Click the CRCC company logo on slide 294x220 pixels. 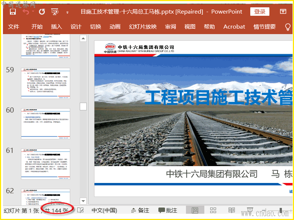pyautogui.click(x=110, y=48)
